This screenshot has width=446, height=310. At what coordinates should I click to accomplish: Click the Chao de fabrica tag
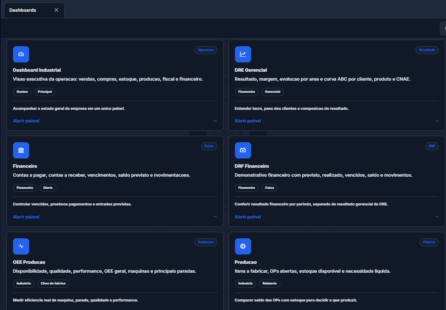[53, 284]
